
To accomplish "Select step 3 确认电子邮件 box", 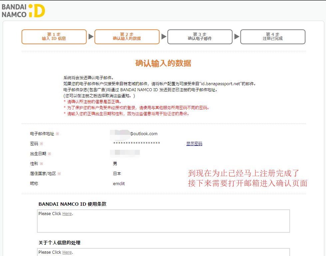I will [200, 37].
